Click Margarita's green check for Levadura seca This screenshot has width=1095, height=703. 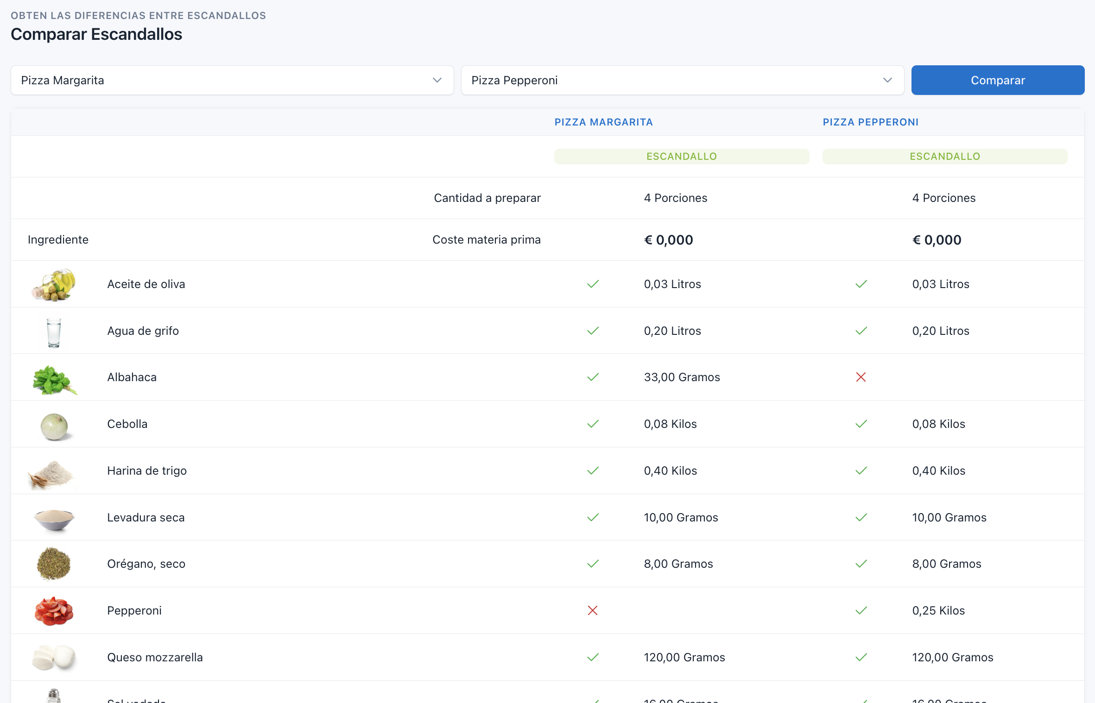tap(593, 517)
